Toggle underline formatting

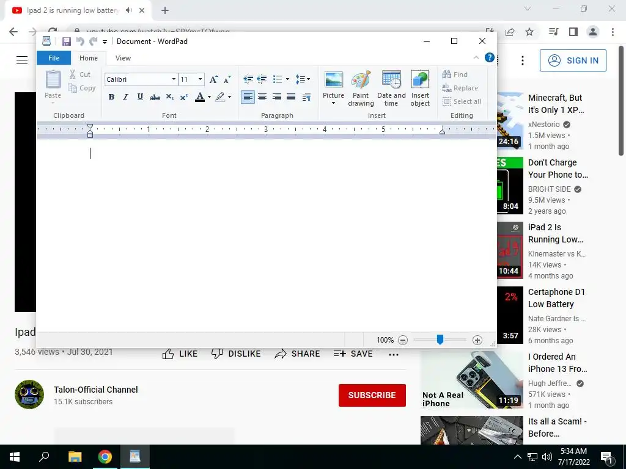point(140,96)
